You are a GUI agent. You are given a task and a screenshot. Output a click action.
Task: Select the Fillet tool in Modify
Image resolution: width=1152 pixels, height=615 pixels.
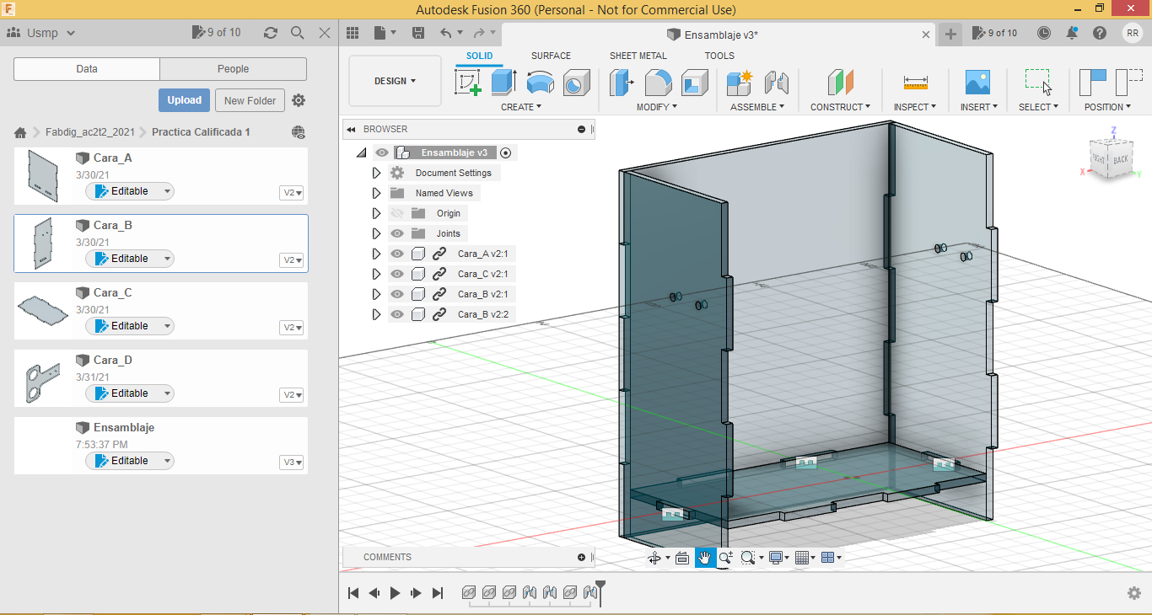click(x=658, y=83)
